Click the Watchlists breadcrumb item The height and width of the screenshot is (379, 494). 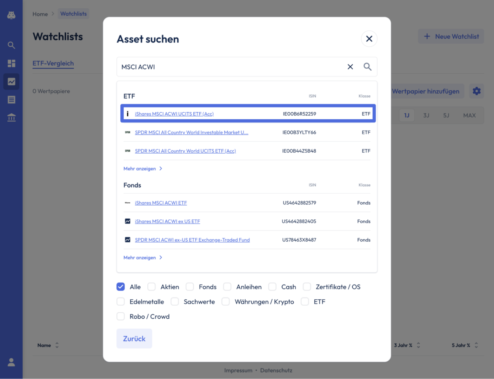[73, 14]
